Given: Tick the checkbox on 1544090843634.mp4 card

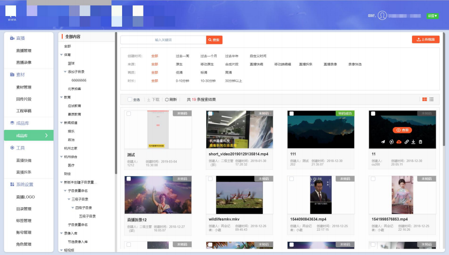Looking at the screenshot, I should click(x=291, y=179).
